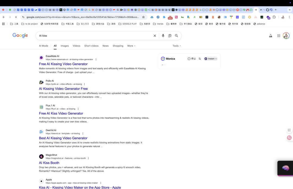Click the Google logo
This screenshot has height=189, width=293.
click(x=20, y=35)
